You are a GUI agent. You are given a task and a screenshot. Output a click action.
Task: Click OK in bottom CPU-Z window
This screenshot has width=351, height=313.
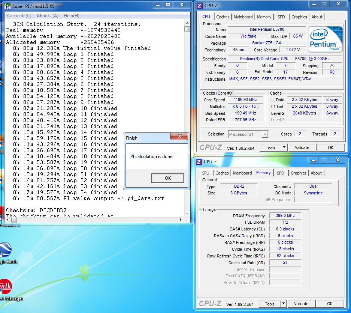(330, 304)
